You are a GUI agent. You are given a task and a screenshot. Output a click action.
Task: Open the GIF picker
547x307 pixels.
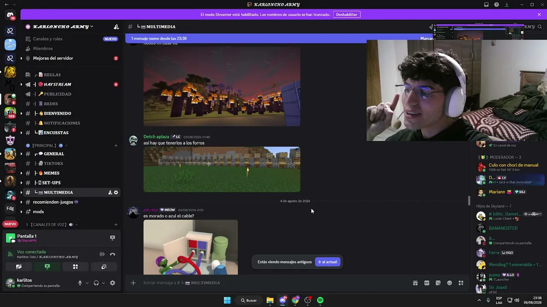(426, 283)
